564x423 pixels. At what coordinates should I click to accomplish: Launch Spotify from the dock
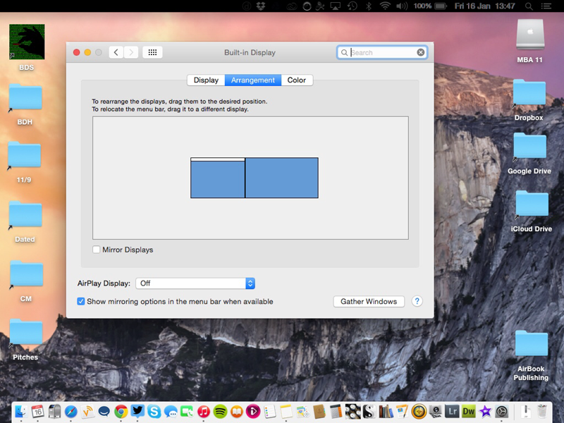pyautogui.click(x=219, y=411)
